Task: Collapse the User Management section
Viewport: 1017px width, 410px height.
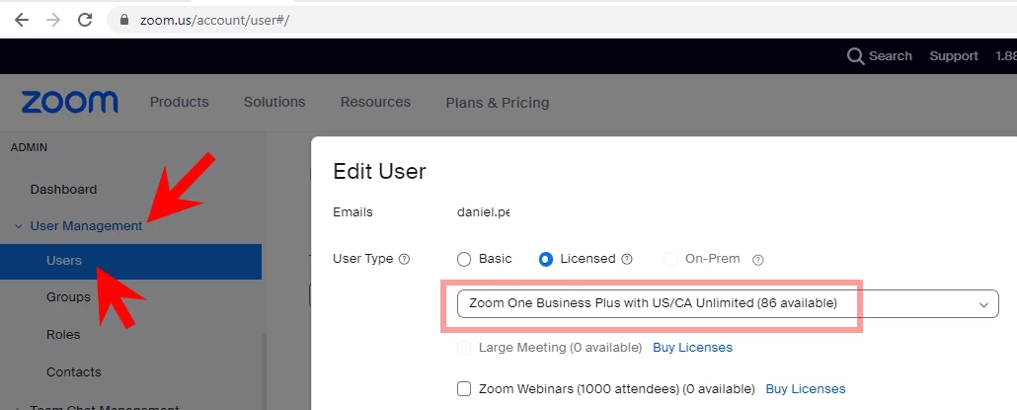Action: [x=18, y=226]
